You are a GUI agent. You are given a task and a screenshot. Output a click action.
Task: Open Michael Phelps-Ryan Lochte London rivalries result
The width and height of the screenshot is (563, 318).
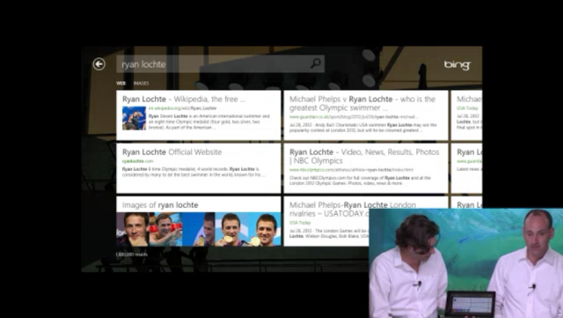(353, 209)
